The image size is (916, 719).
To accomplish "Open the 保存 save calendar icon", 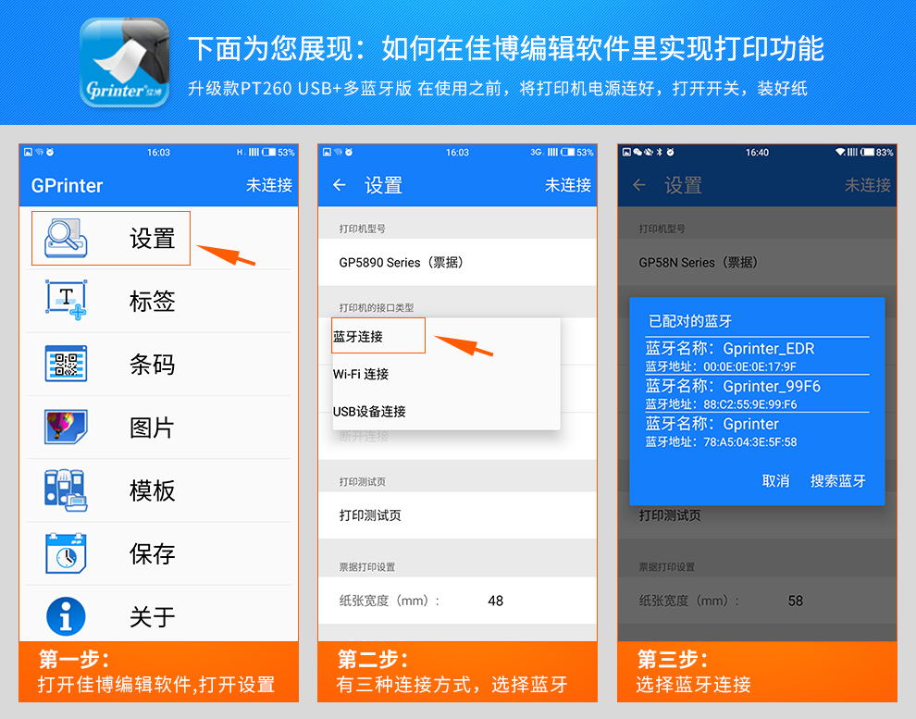I will point(66,552).
